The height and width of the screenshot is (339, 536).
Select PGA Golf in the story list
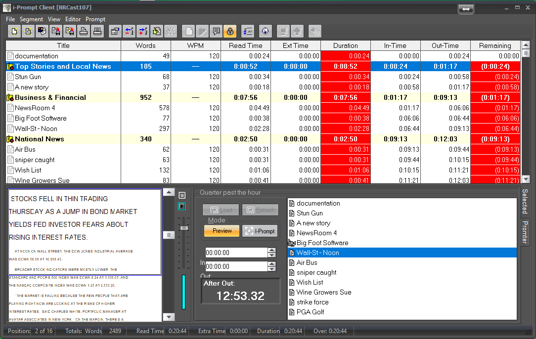tap(311, 312)
